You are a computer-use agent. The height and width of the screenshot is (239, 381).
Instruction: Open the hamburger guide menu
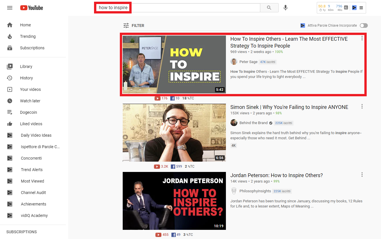[10, 8]
